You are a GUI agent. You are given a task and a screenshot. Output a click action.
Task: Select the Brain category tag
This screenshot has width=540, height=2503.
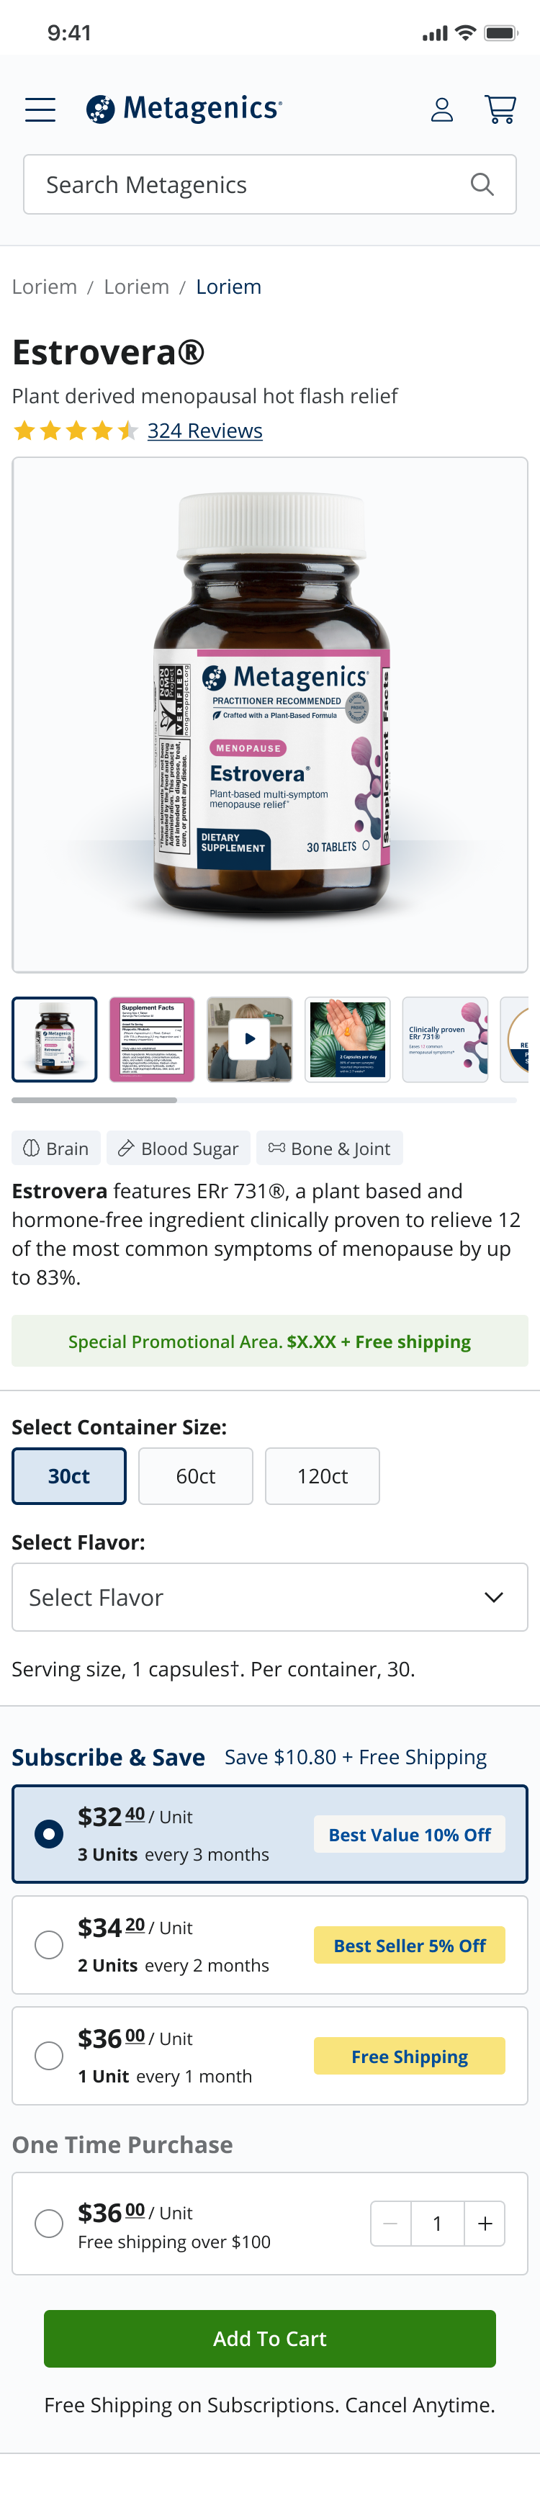(56, 1149)
